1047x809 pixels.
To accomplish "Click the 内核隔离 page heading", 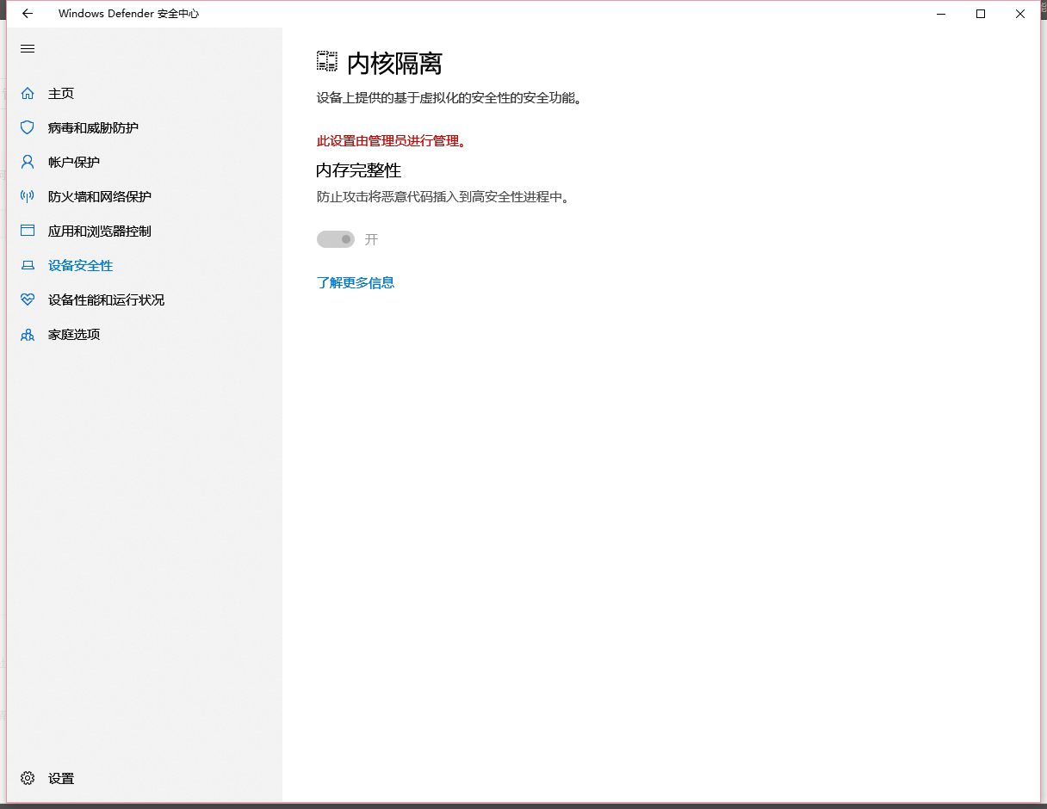I will [x=394, y=63].
